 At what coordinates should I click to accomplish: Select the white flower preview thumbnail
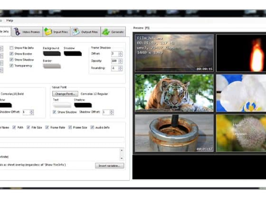tap(241, 93)
